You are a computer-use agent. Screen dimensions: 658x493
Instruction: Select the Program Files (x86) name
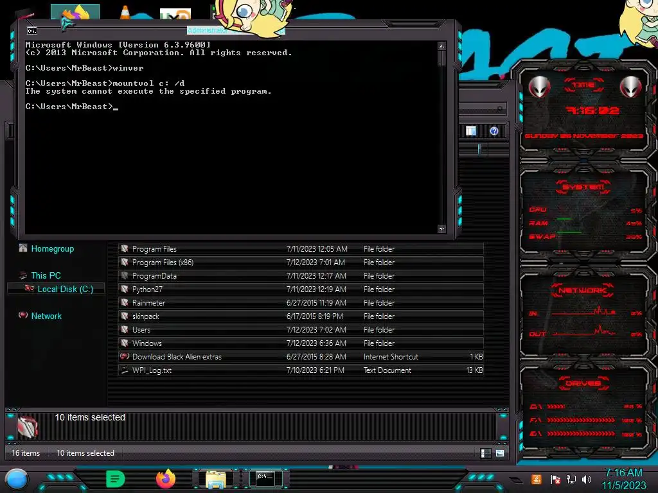pos(163,263)
